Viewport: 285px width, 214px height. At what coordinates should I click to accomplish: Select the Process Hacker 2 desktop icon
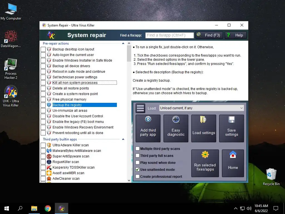point(11,69)
